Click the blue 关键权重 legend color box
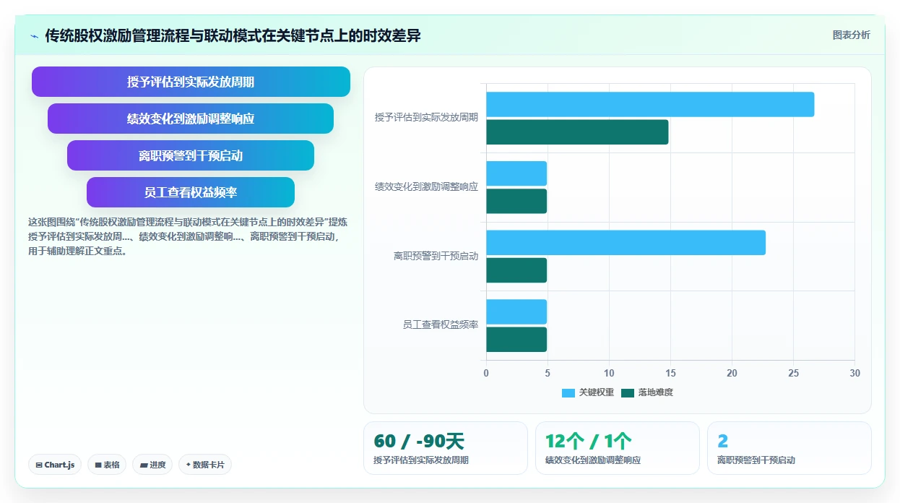The height and width of the screenshot is (503, 900). (568, 393)
